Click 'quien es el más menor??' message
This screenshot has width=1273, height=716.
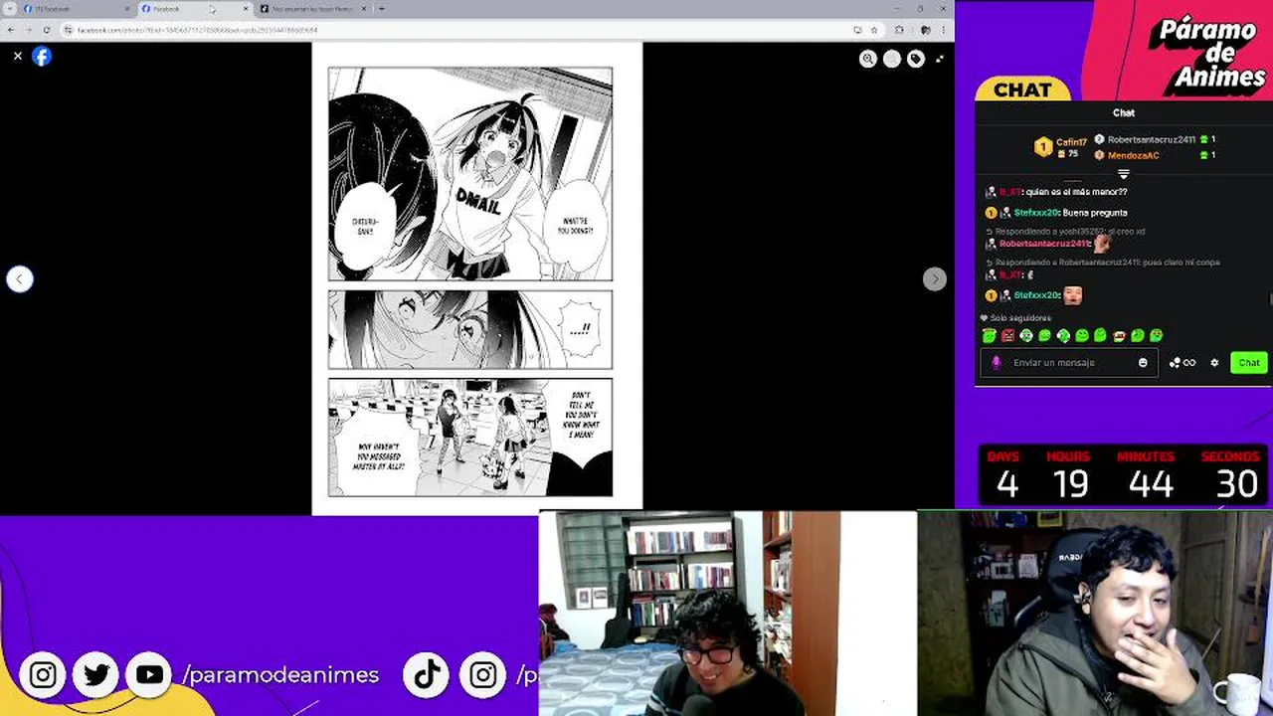1076,192
